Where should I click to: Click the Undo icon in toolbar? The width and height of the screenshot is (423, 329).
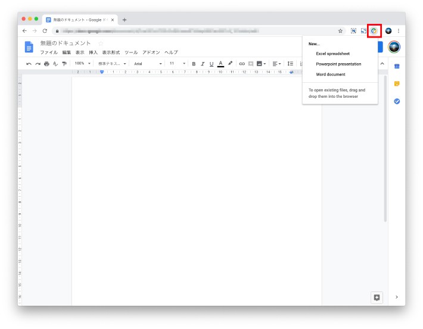click(x=29, y=64)
